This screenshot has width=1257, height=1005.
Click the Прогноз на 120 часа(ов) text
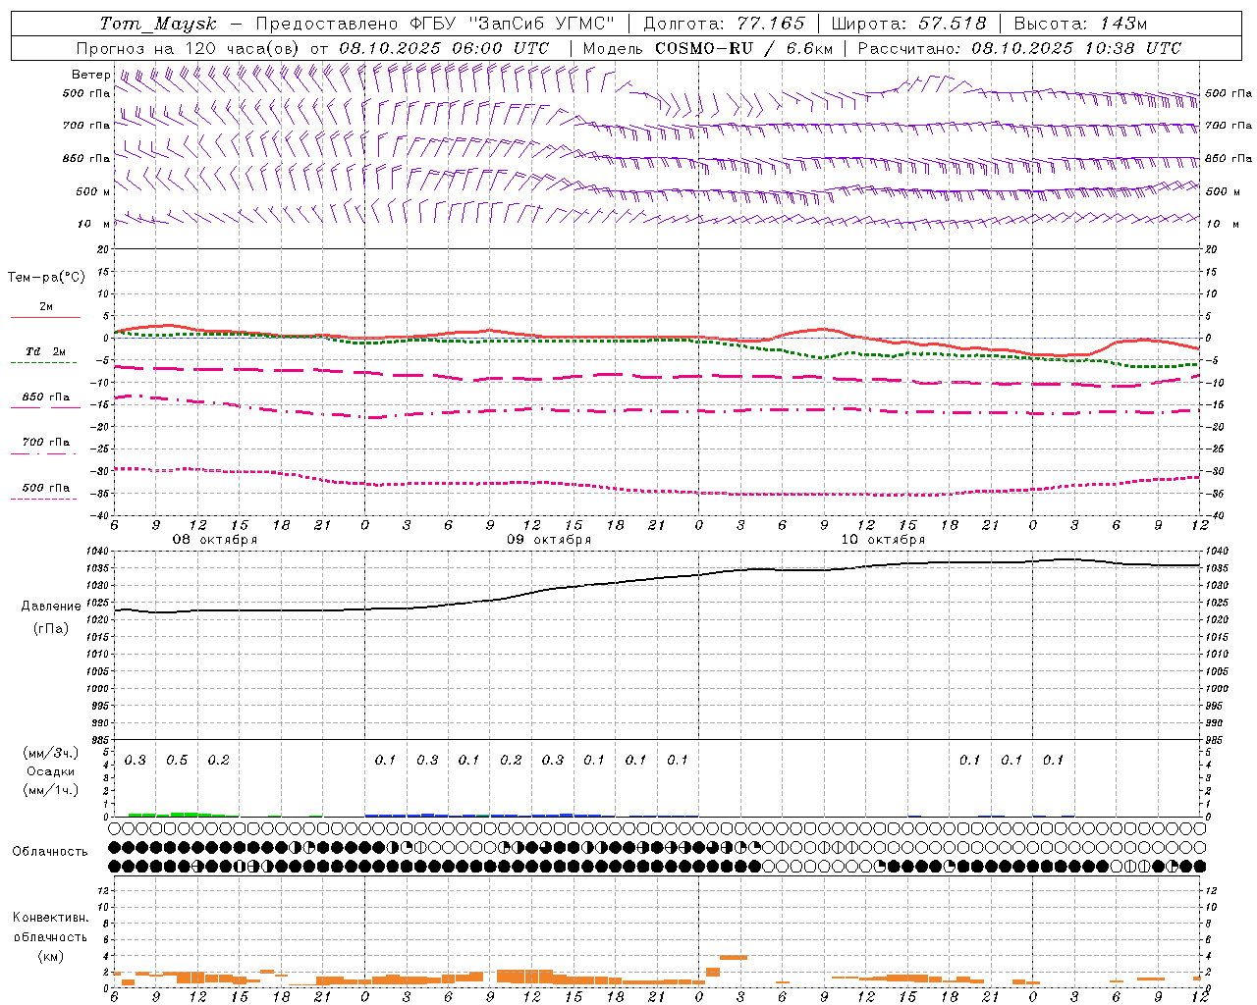tap(189, 48)
